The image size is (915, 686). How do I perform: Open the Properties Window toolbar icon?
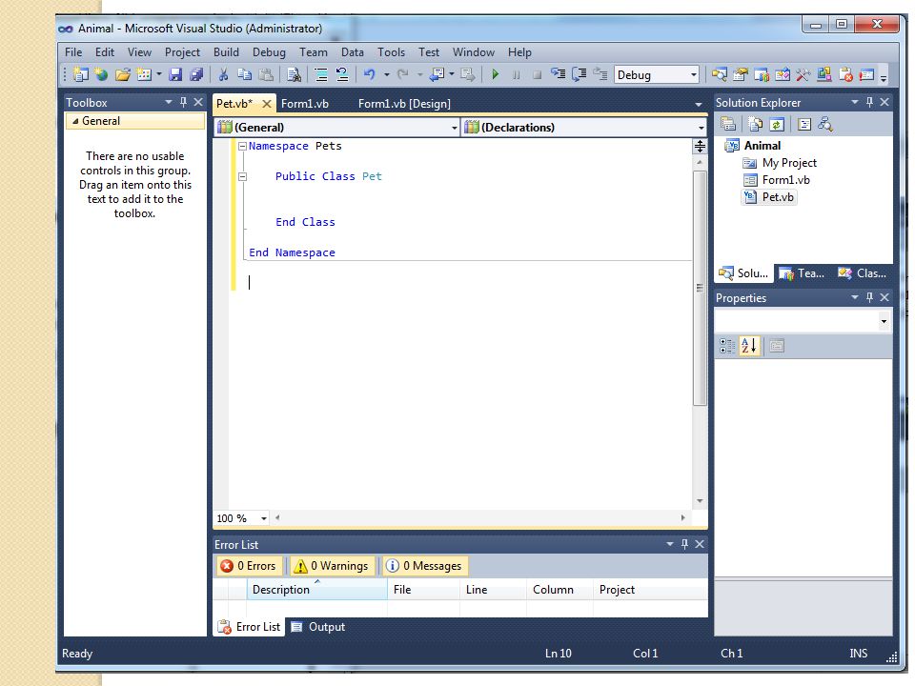pyautogui.click(x=741, y=74)
